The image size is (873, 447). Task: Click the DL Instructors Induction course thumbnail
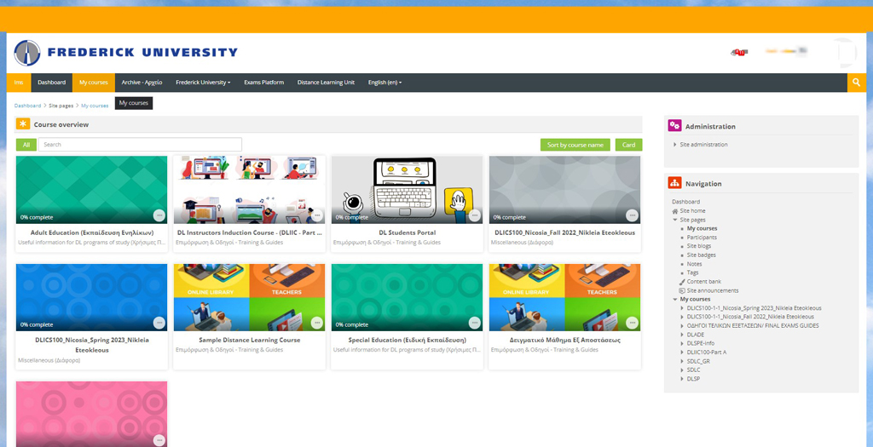[x=250, y=190]
